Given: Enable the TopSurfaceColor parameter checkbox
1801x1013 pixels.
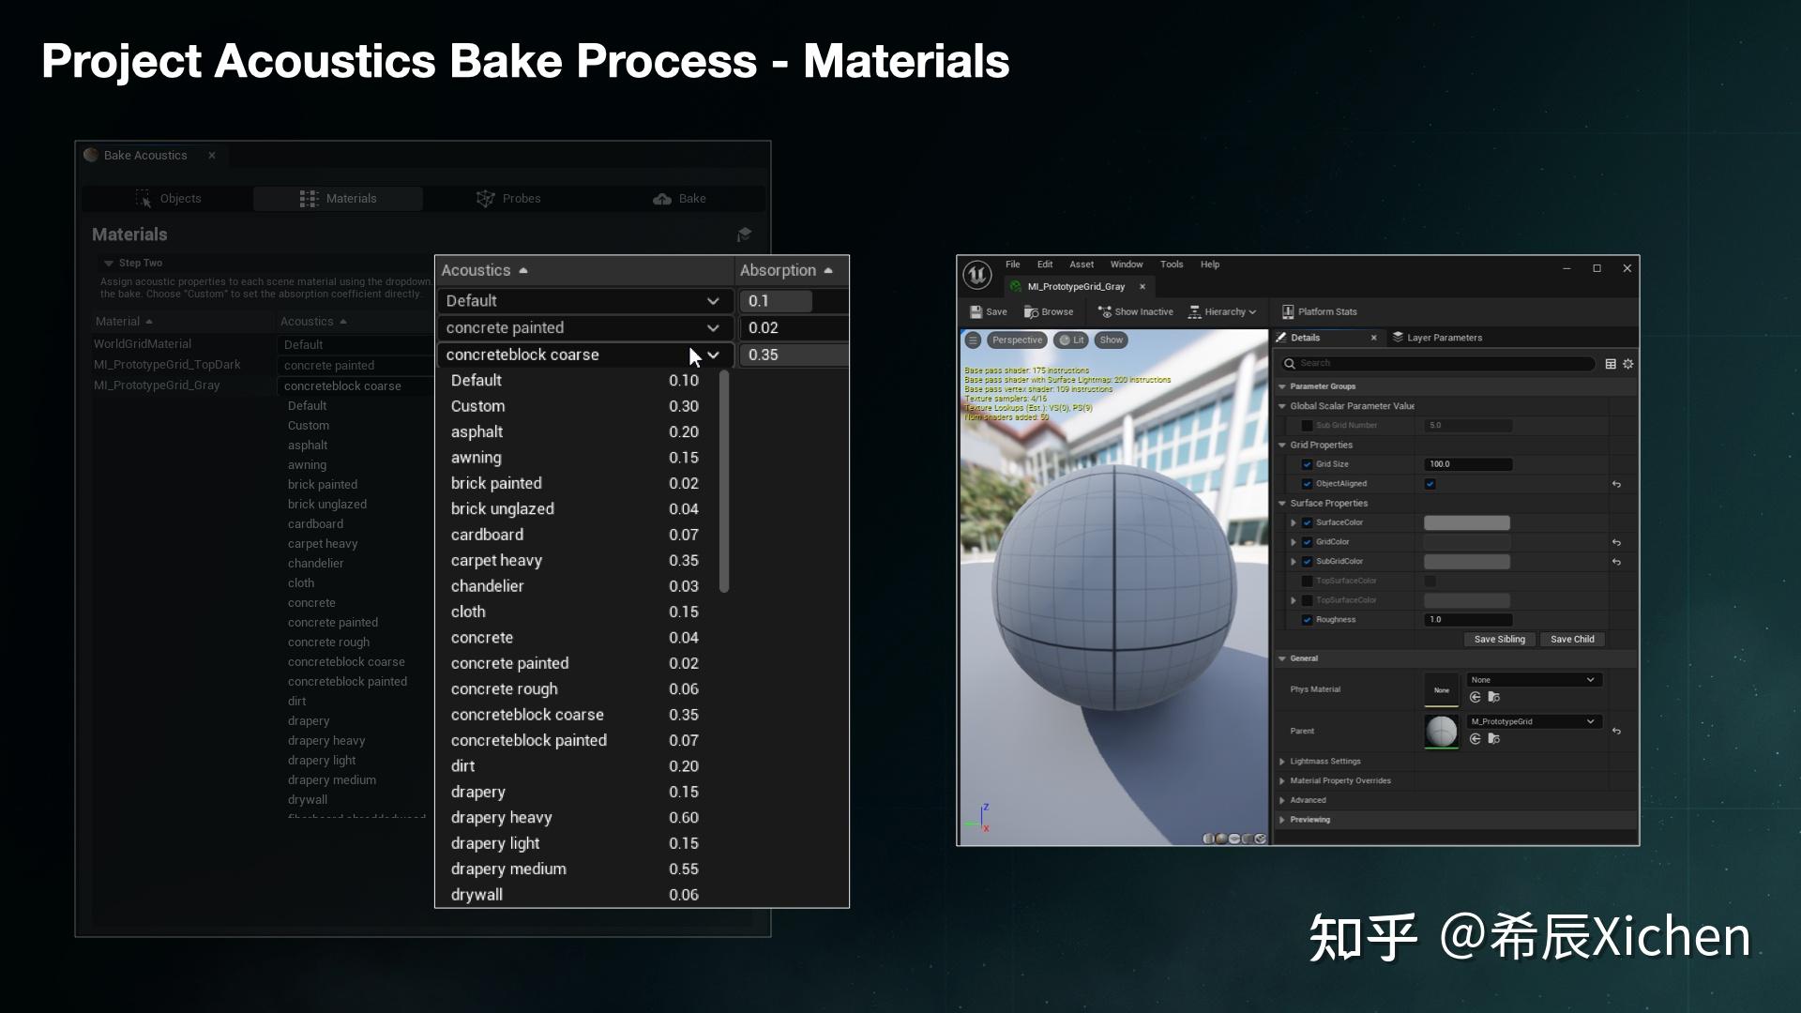Looking at the screenshot, I should (x=1308, y=580).
